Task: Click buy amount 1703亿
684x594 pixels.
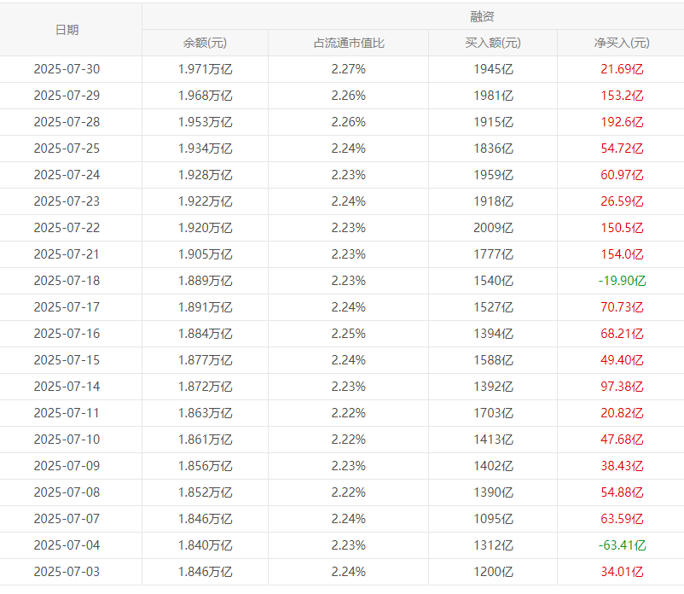Action: click(x=493, y=413)
